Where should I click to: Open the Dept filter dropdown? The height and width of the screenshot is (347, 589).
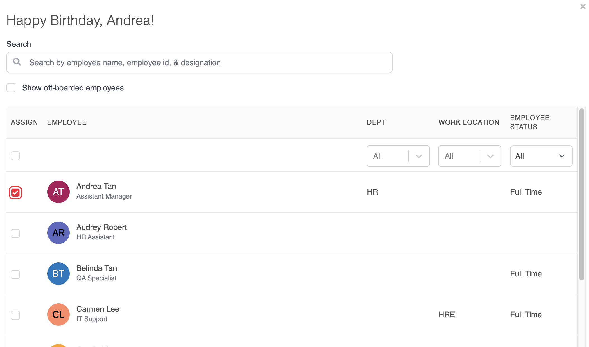398,156
